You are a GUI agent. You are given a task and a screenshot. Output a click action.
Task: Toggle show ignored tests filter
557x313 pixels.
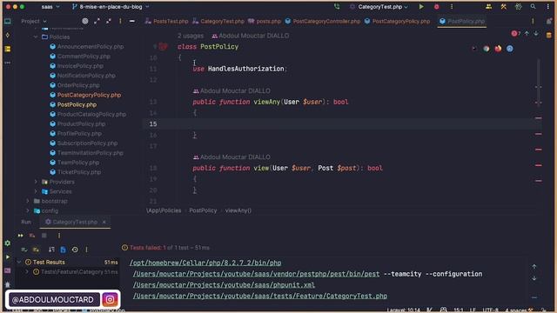pyautogui.click(x=36, y=250)
